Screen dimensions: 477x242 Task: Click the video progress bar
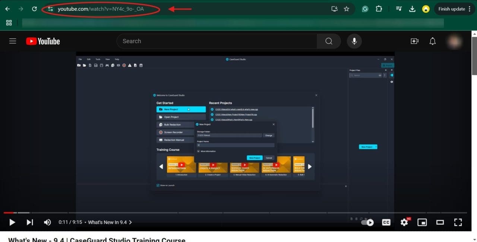(238, 213)
